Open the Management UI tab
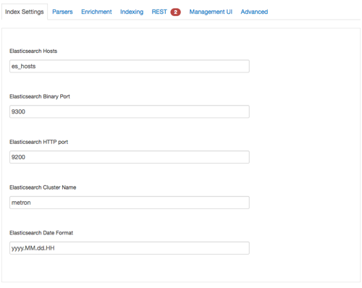This screenshot has width=362, height=288. (x=211, y=12)
